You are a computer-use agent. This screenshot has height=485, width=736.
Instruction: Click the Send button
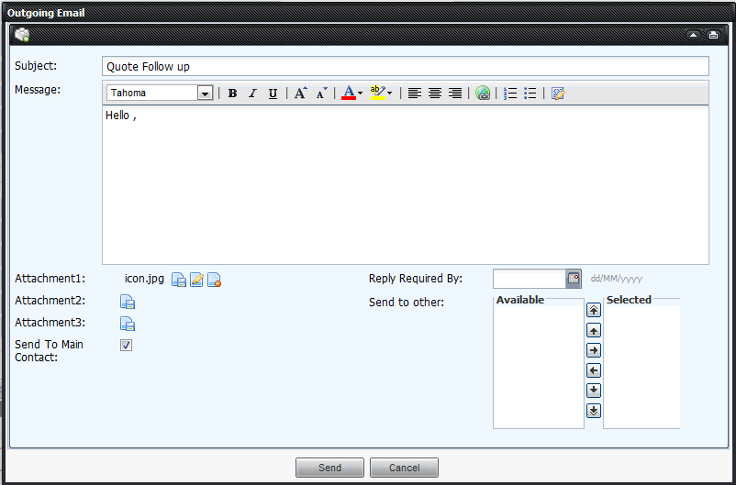[x=329, y=468]
